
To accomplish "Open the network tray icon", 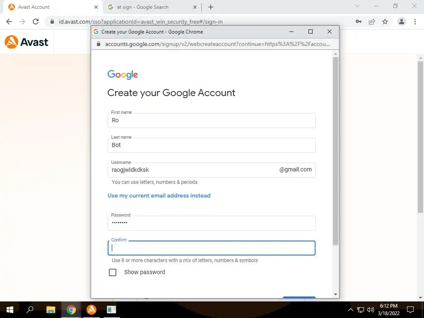I will point(361,310).
